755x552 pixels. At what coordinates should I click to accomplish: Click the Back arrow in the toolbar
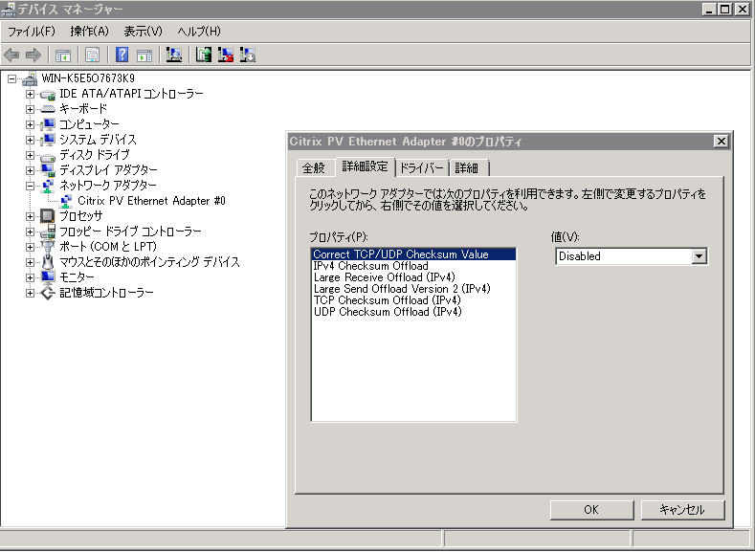(11, 55)
